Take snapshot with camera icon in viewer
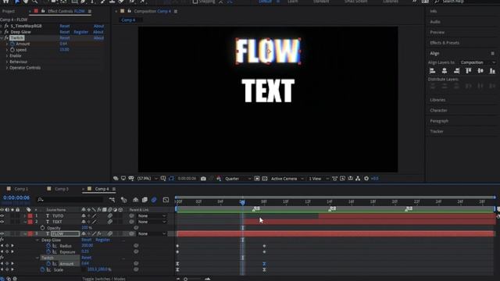 click(203, 179)
